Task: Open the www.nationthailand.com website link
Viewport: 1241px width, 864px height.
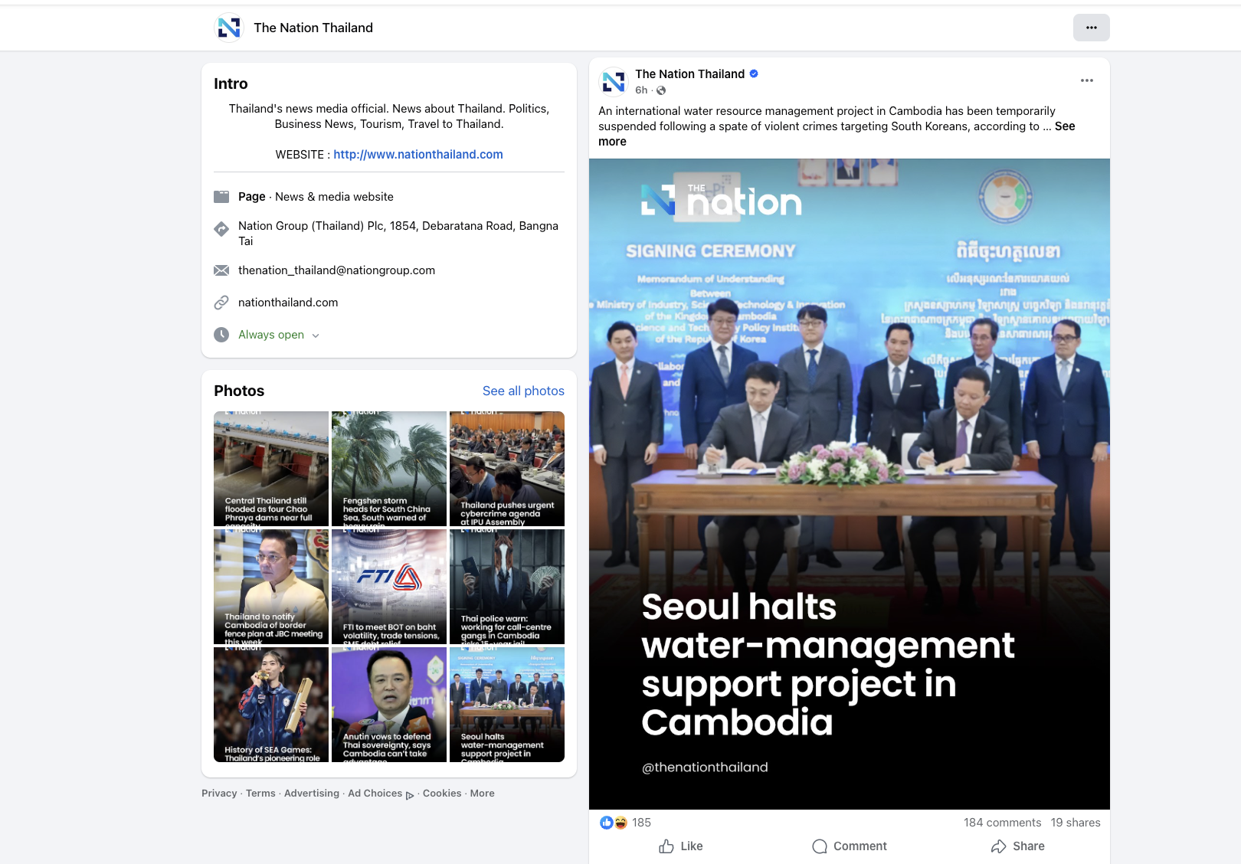Action: (x=417, y=155)
